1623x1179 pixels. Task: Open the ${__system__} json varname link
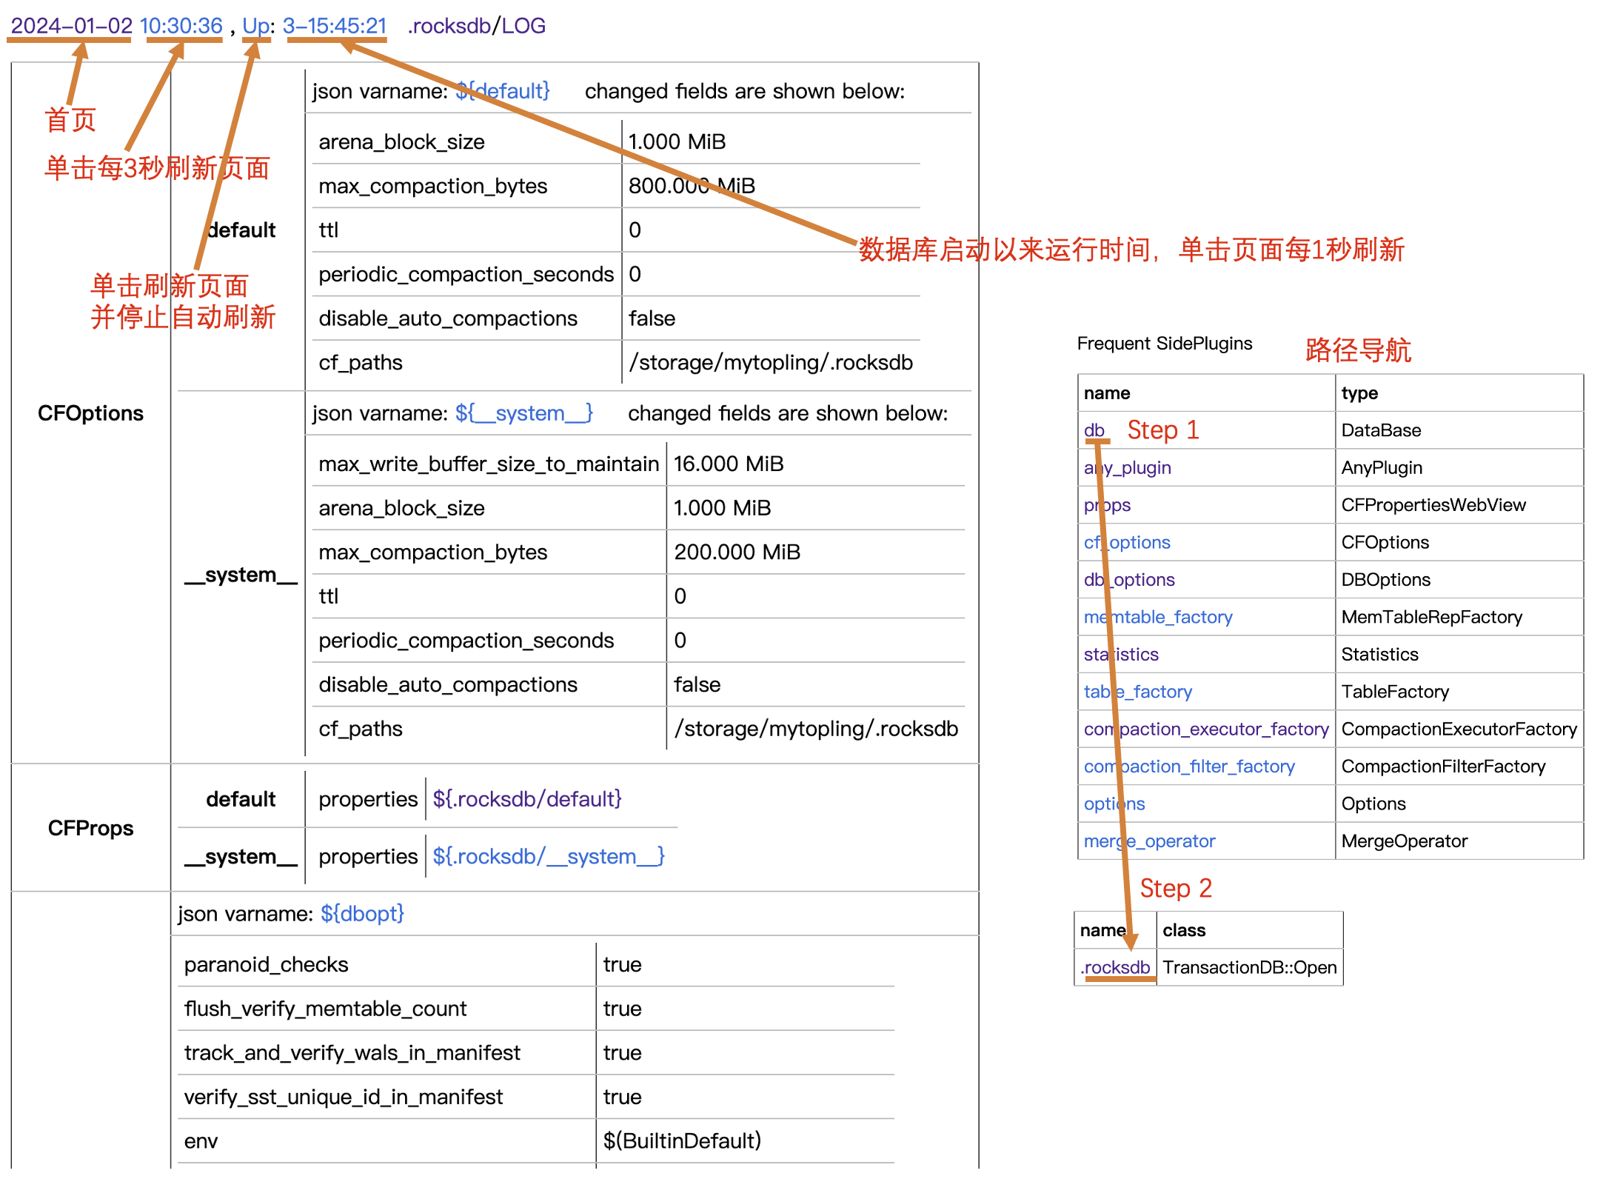(524, 413)
